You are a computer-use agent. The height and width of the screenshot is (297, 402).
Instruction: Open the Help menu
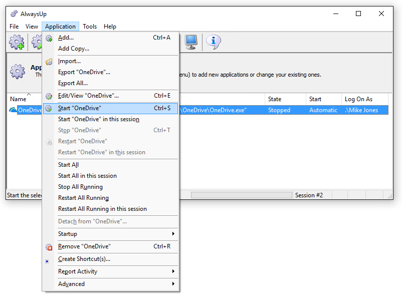[x=110, y=27]
